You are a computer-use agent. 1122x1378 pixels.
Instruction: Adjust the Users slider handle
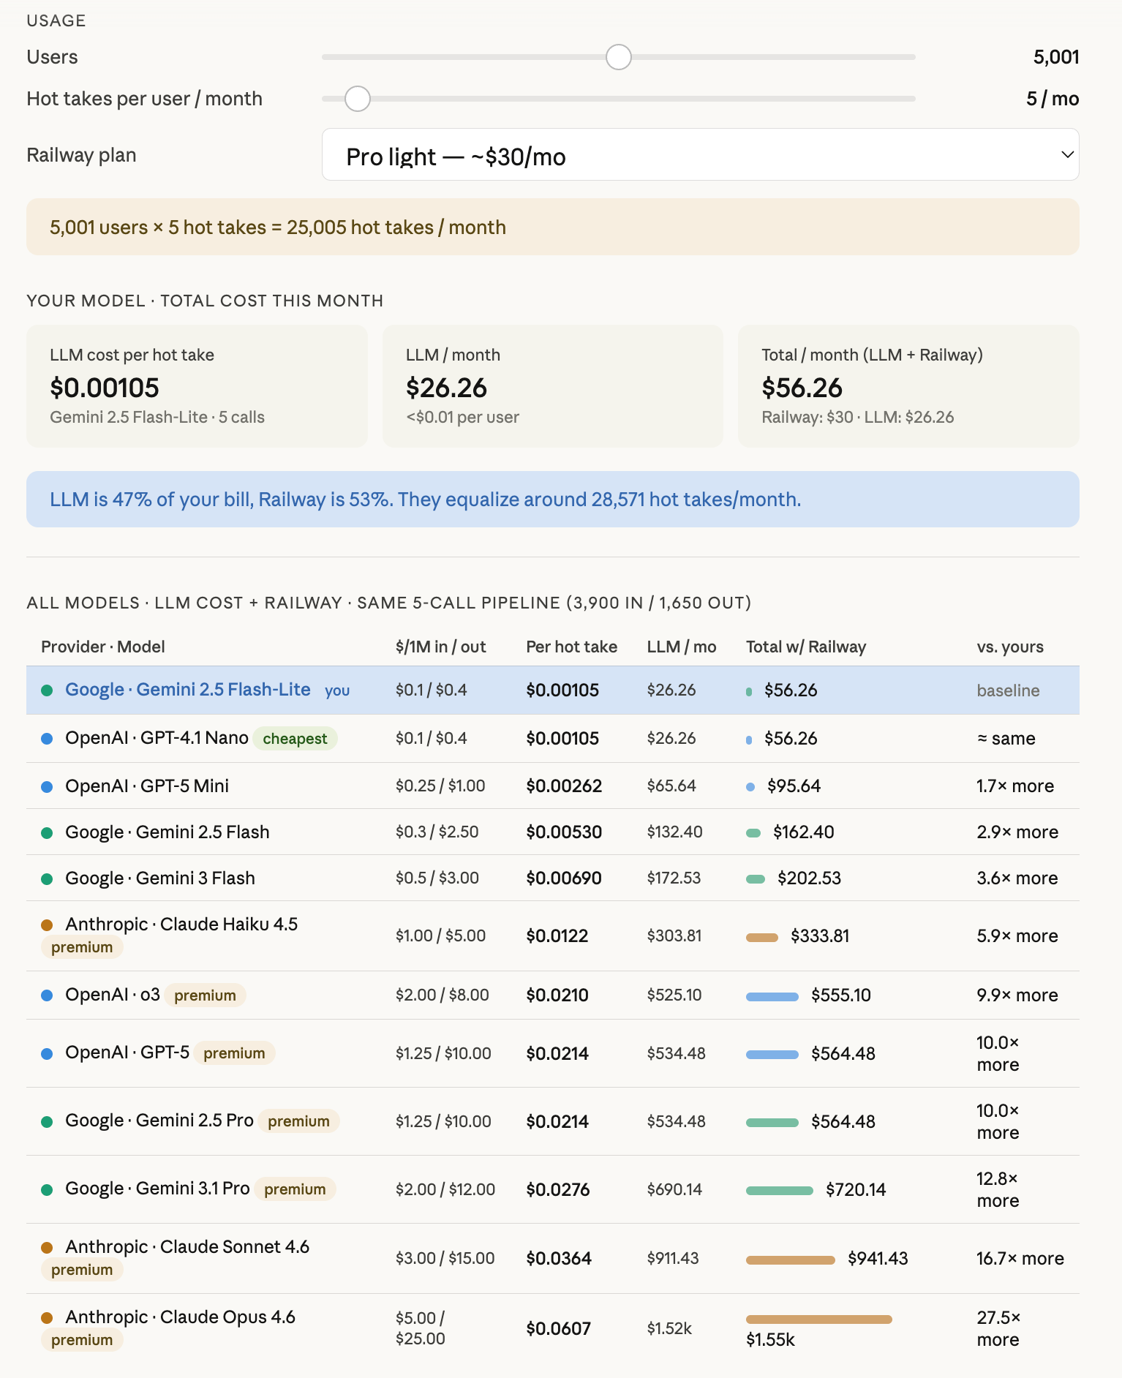coord(619,57)
